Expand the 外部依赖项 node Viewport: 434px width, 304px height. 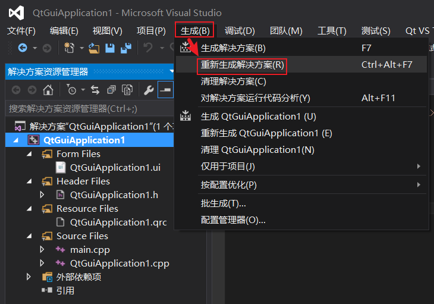pyautogui.click(x=29, y=277)
